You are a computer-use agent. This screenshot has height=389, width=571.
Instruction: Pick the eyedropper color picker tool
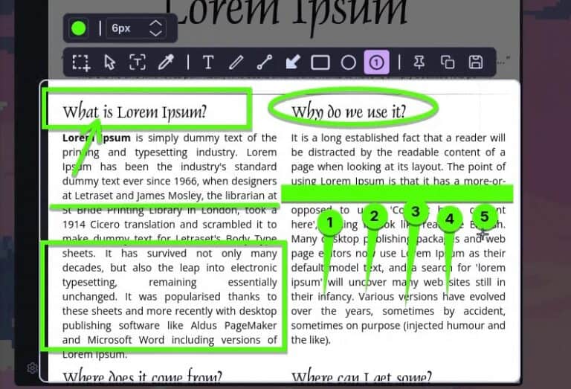click(x=166, y=62)
